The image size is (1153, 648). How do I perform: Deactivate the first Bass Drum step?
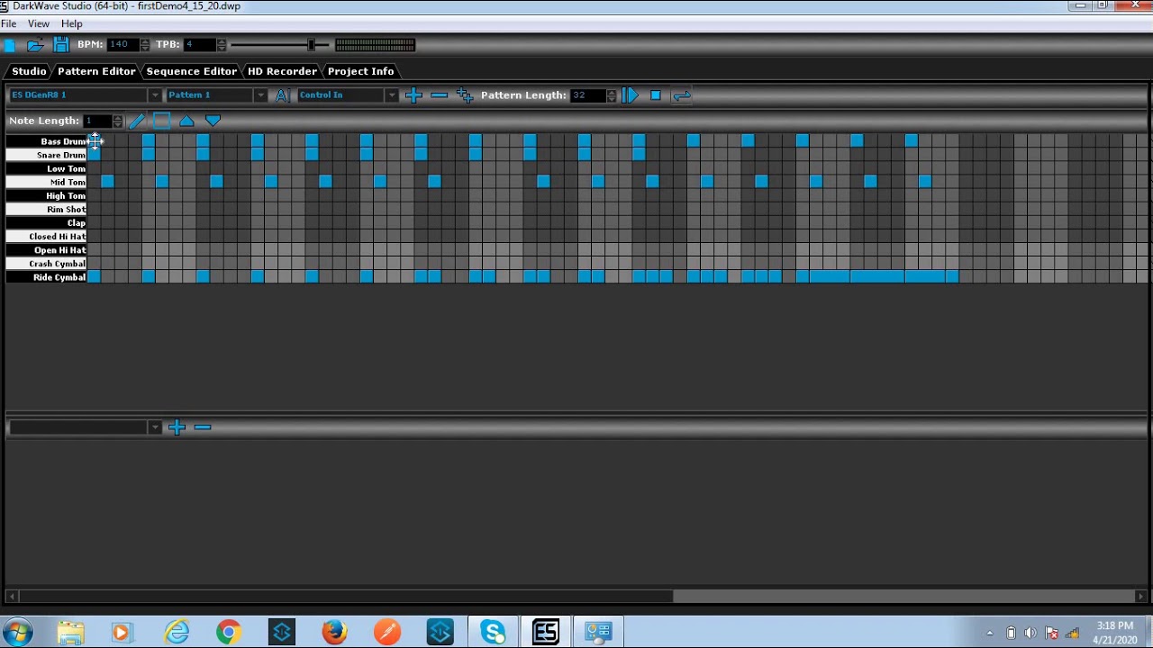click(x=95, y=140)
